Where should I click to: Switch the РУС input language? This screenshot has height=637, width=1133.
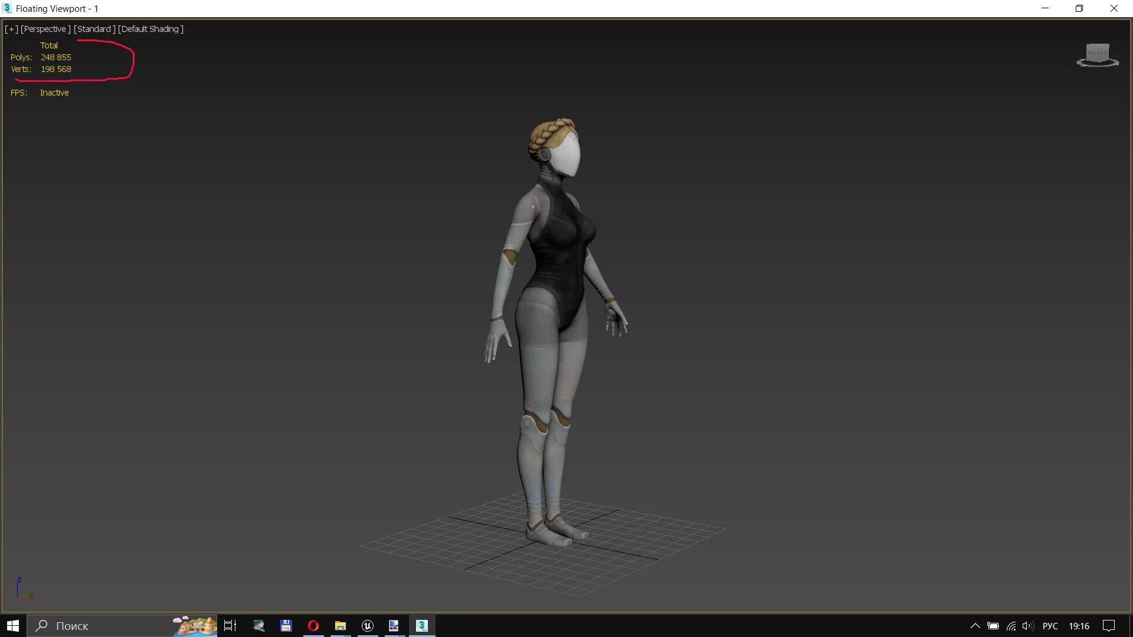click(x=1050, y=626)
